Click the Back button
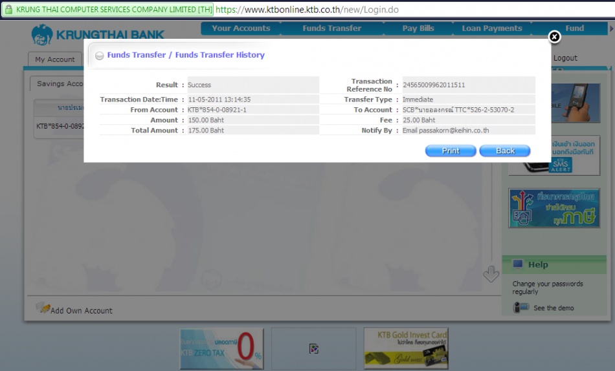 point(505,151)
